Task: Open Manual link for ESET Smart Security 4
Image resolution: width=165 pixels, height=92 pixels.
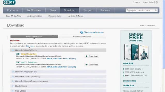Action: (49, 59)
